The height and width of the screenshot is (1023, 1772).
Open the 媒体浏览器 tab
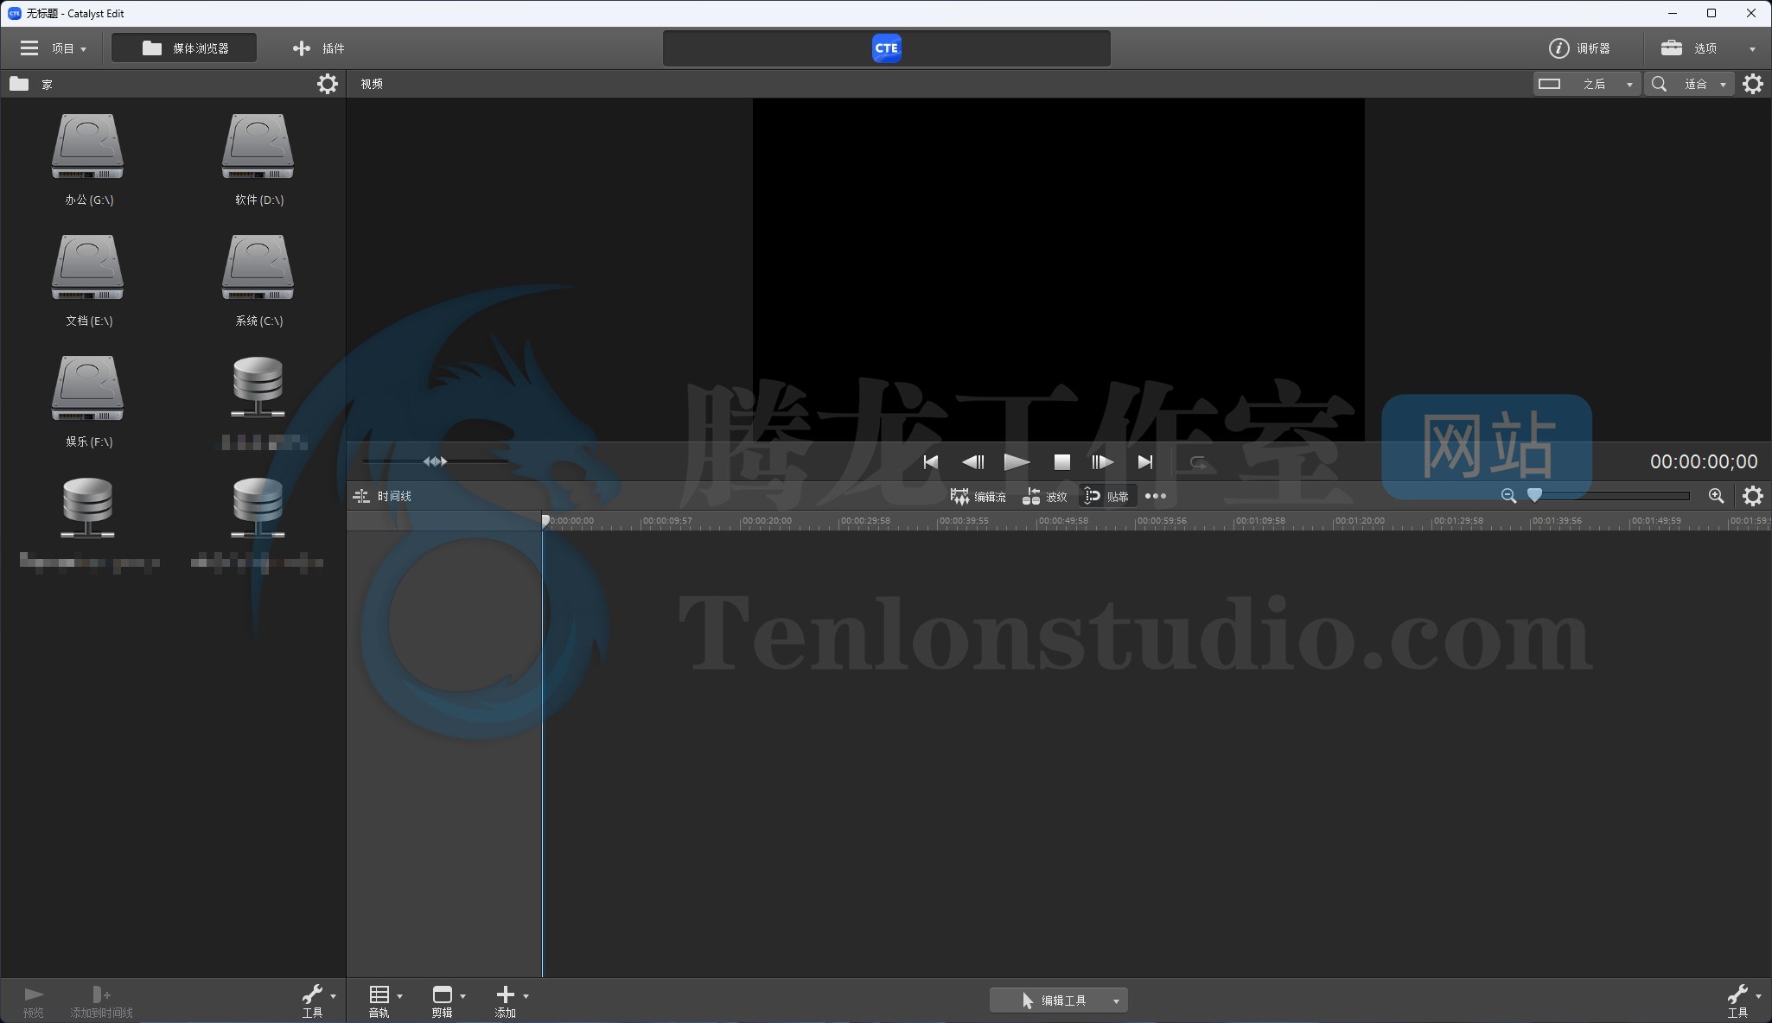(184, 48)
